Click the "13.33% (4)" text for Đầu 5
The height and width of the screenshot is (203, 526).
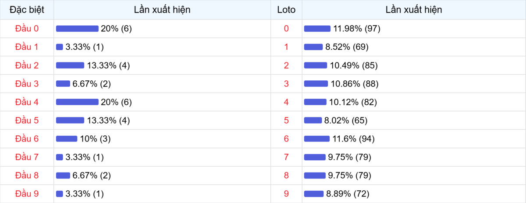tap(108, 120)
